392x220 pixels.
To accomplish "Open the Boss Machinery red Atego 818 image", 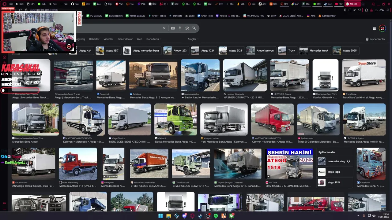I will tap(78, 164).
